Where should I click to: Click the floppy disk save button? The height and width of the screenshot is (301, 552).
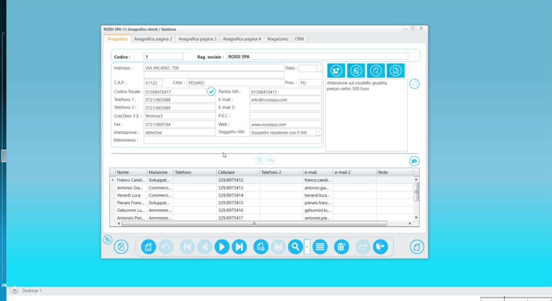point(278,247)
